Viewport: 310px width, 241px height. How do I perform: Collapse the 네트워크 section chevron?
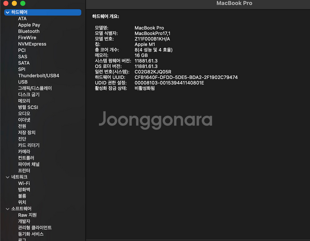(x=7, y=177)
